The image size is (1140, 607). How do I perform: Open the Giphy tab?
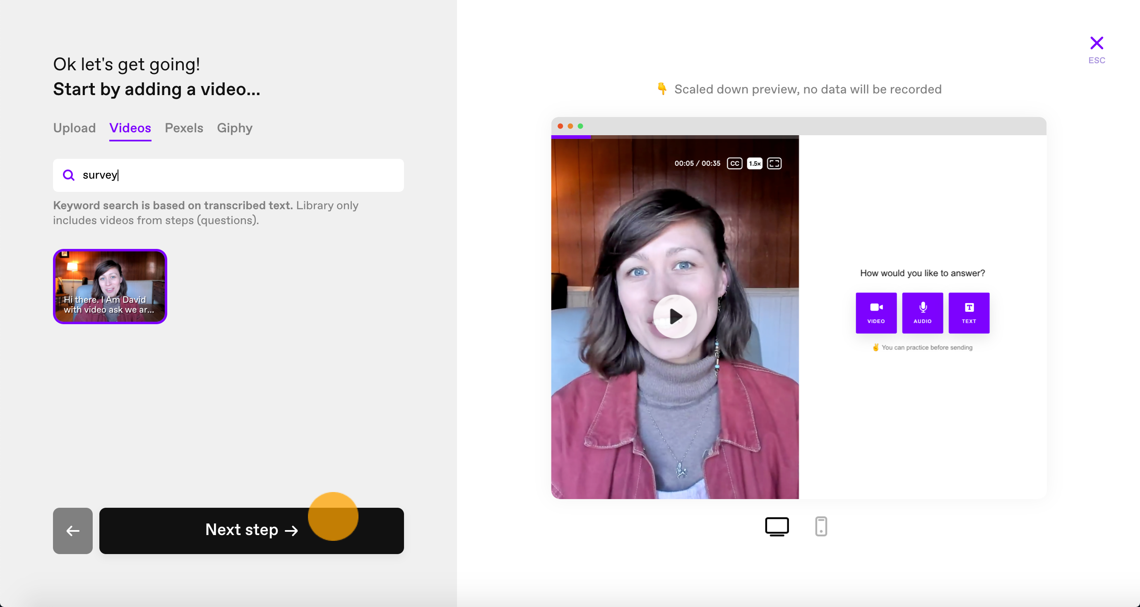coord(235,128)
